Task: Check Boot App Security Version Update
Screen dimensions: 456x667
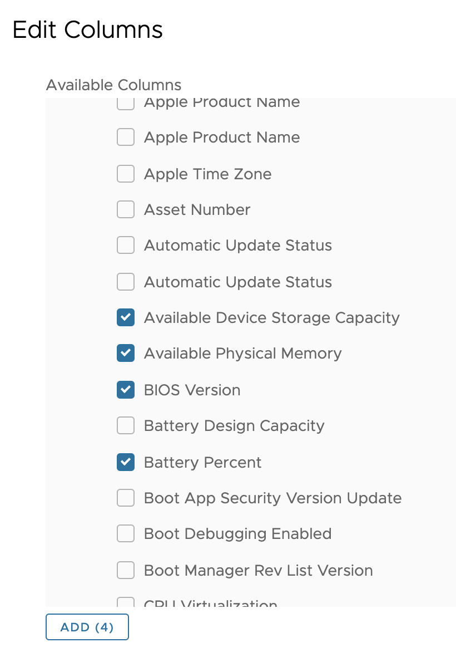Action: (x=126, y=498)
